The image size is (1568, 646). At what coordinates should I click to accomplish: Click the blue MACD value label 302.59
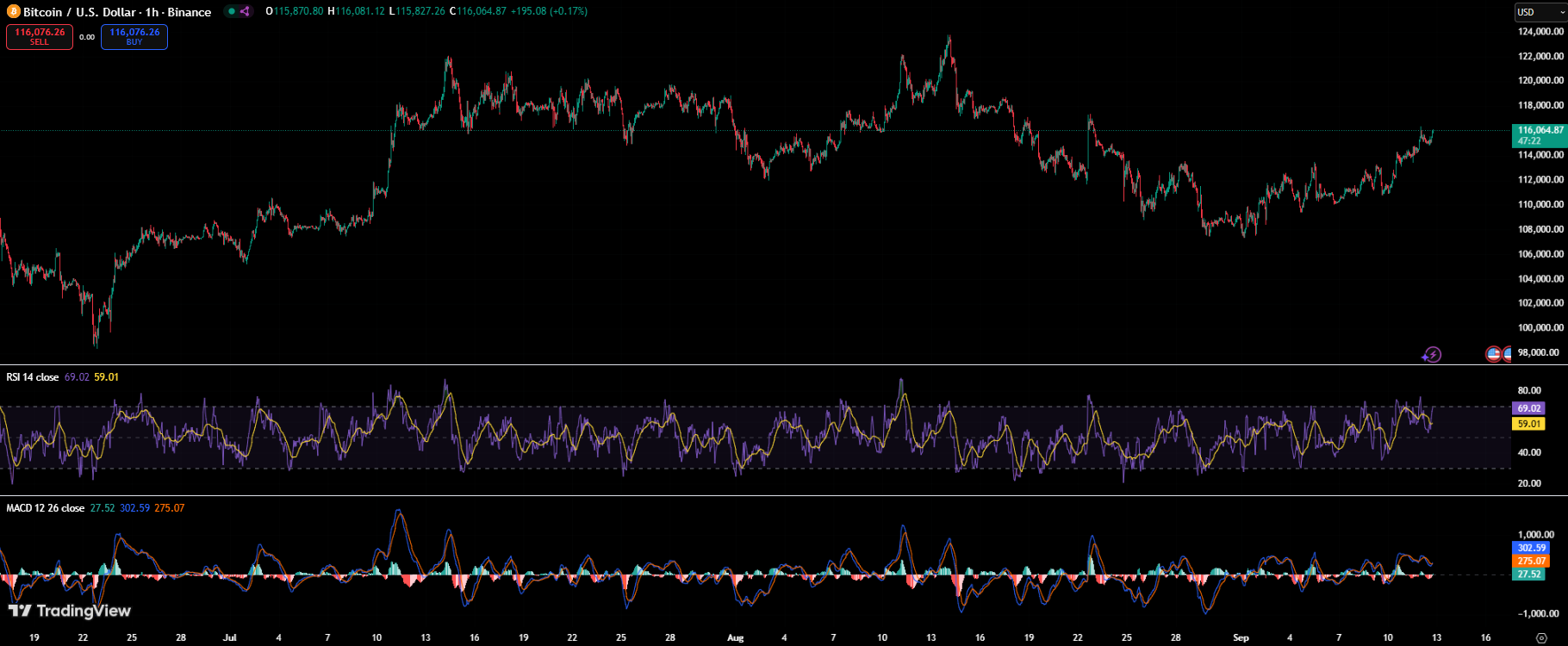coord(1531,548)
